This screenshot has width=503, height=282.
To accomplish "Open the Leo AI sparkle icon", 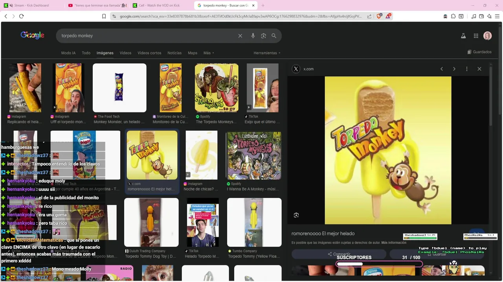I will click(x=489, y=16).
